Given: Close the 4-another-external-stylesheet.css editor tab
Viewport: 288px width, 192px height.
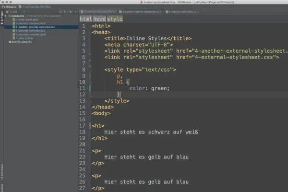Looking at the screenshot, I should [x=161, y=12].
